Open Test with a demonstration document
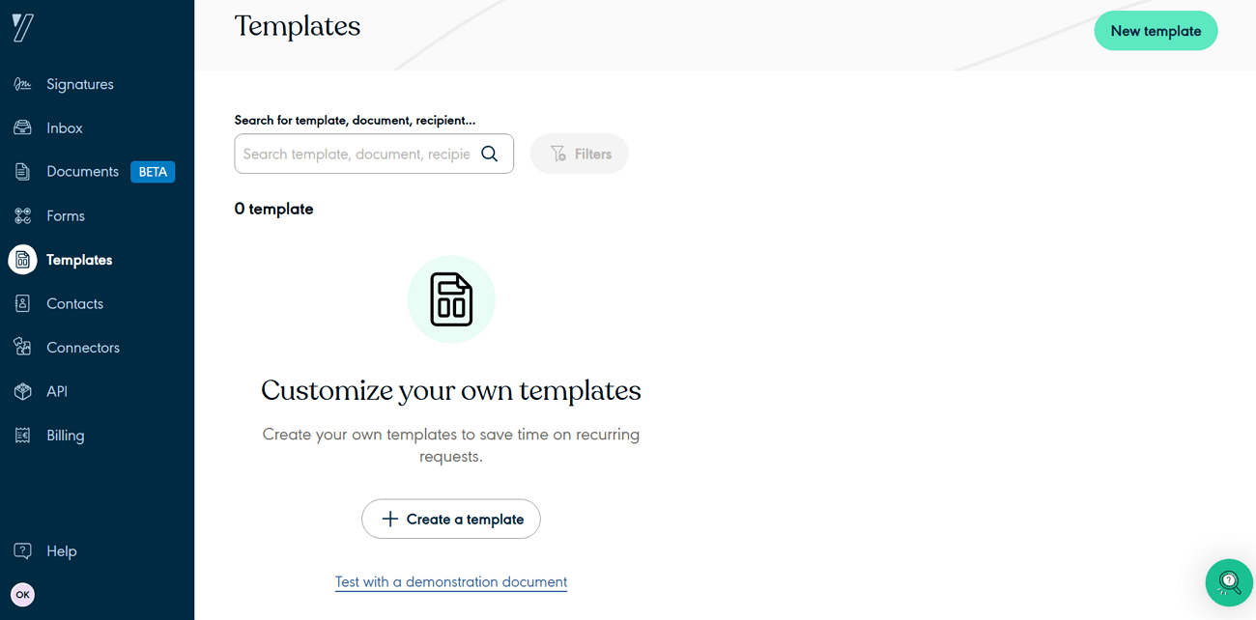1256x620 pixels. [x=450, y=581]
